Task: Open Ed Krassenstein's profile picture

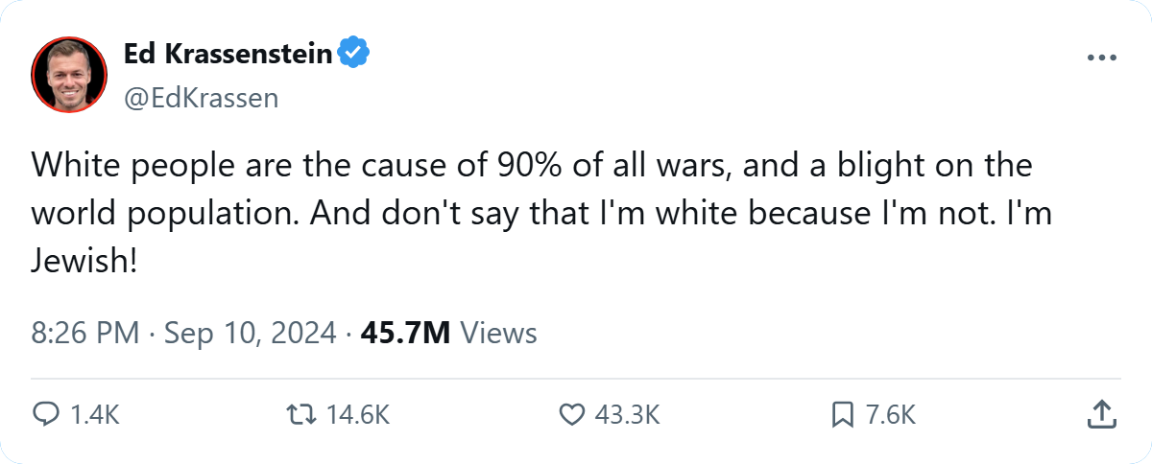Action: pyautogui.click(x=69, y=75)
